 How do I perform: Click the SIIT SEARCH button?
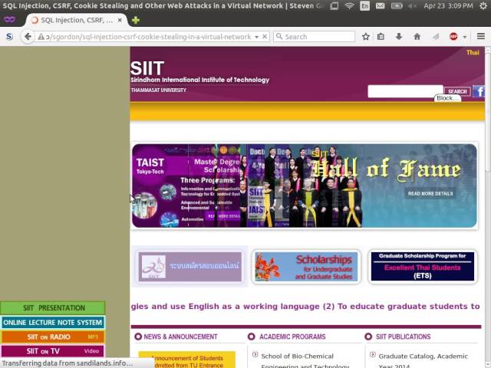(457, 91)
